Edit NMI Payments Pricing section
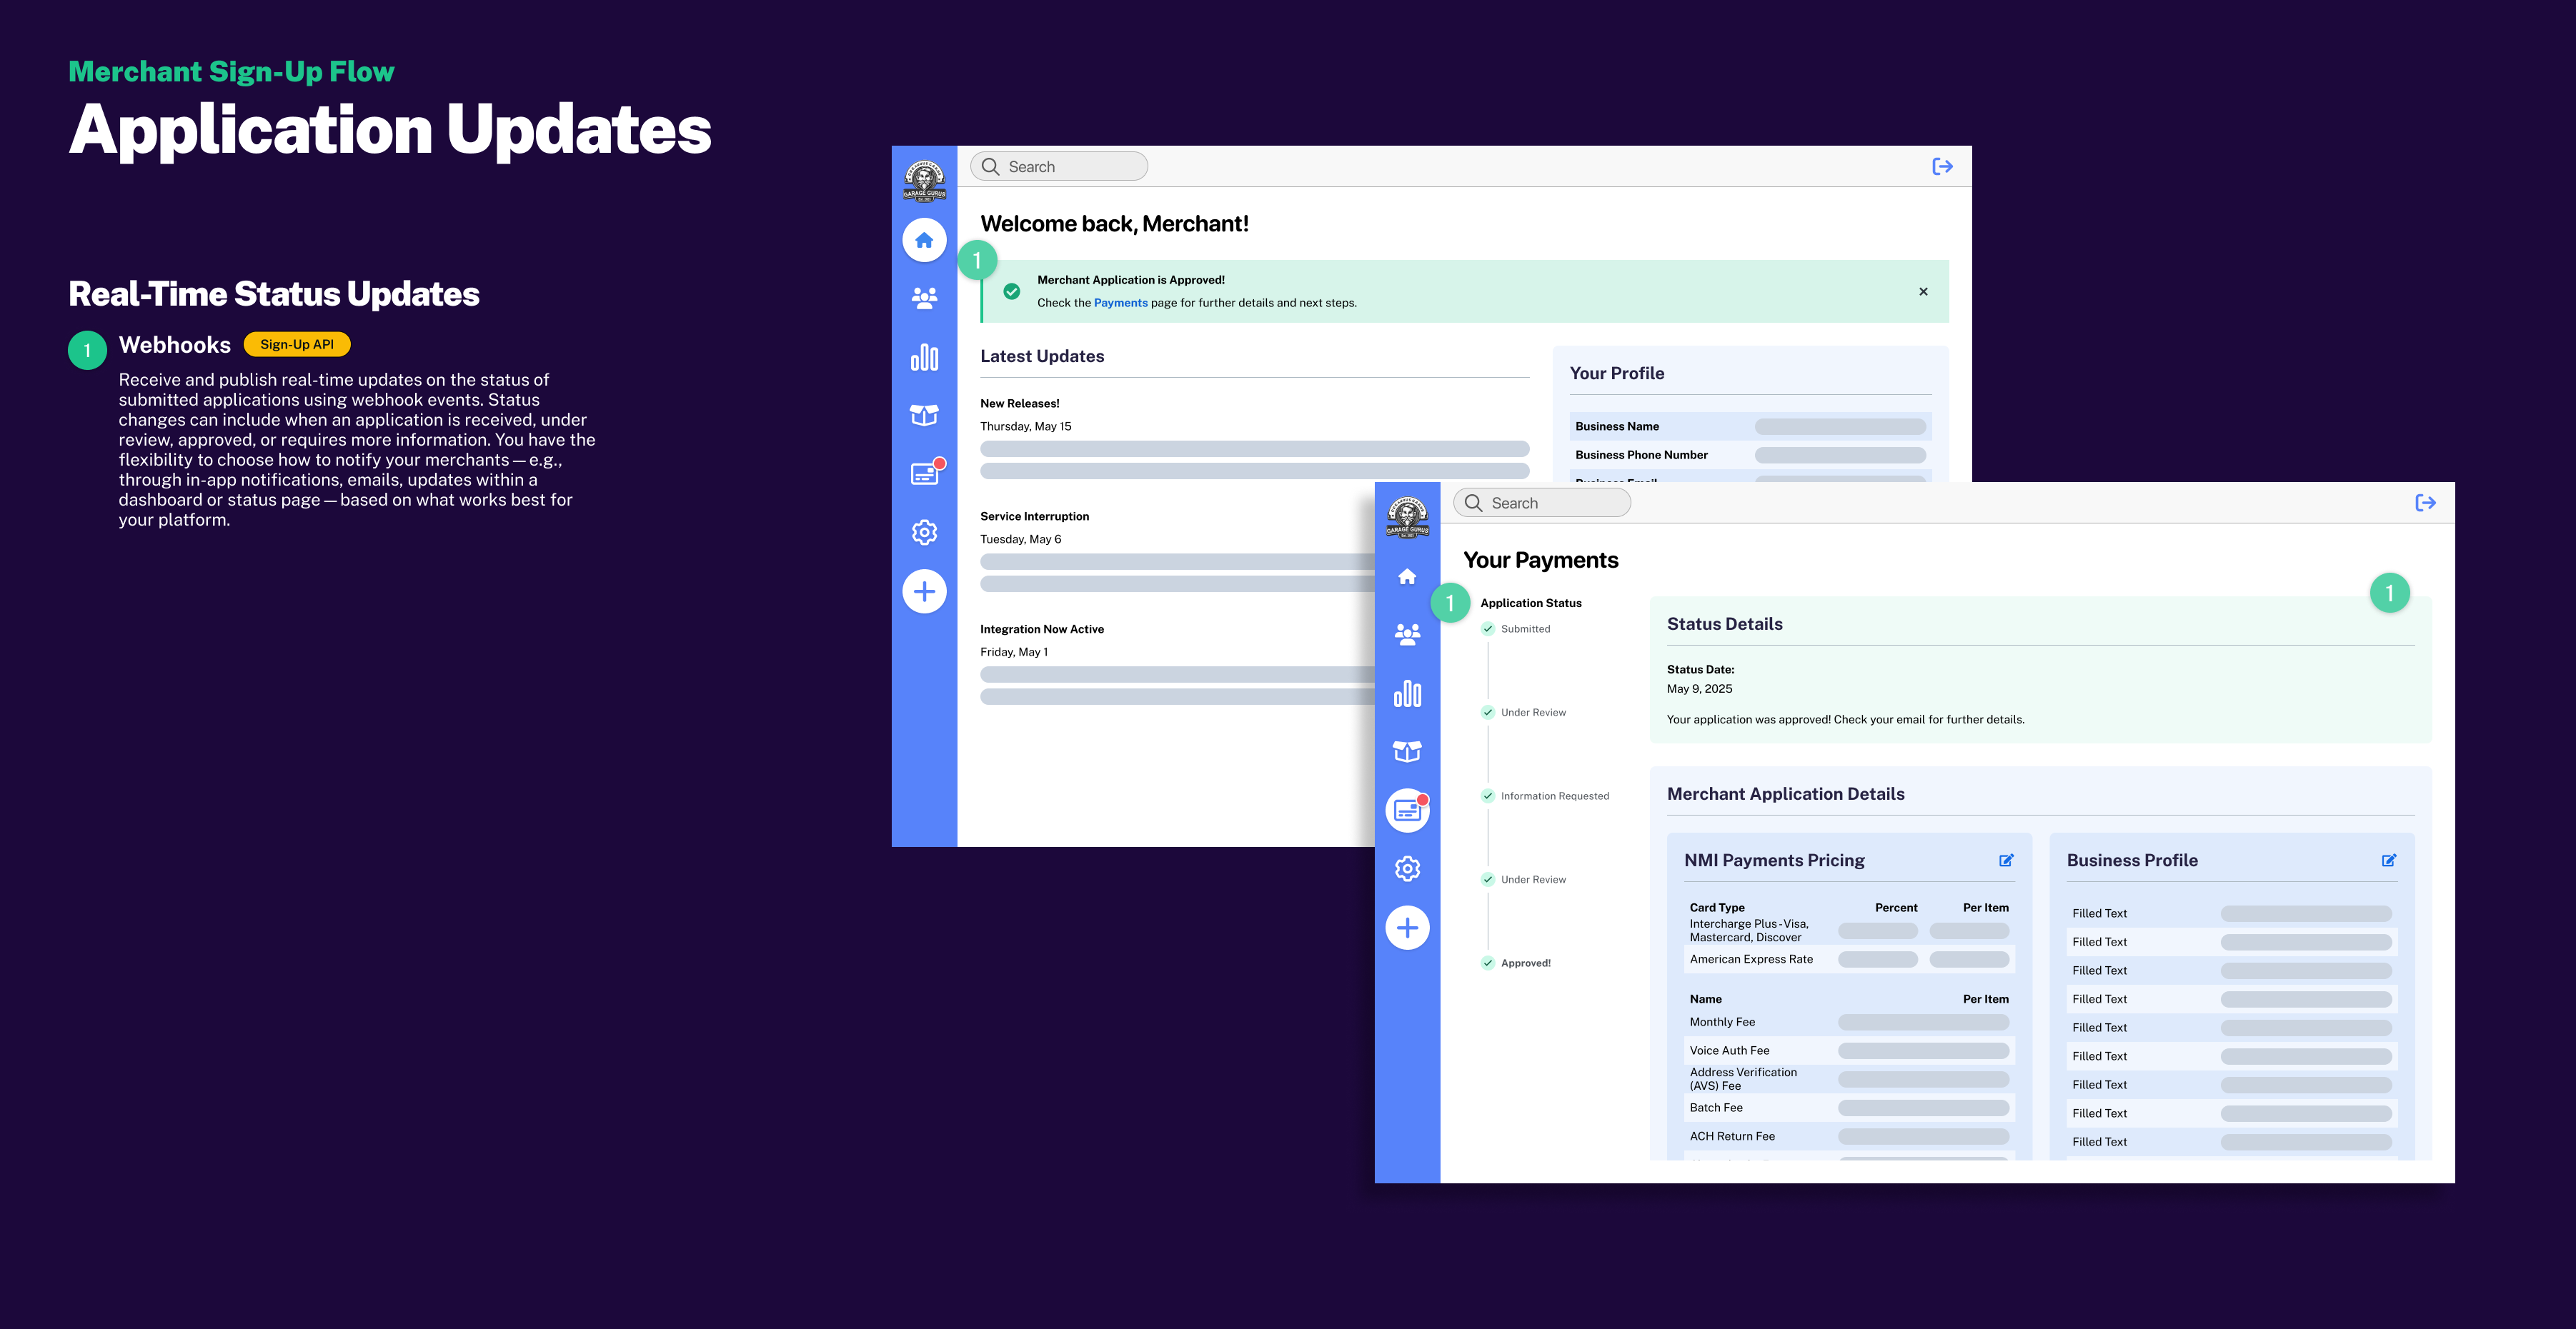The width and height of the screenshot is (2576, 1329). point(2005,861)
